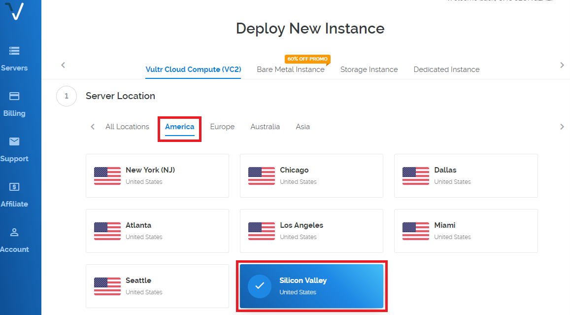Choose New York (NJ) server location
Screen dimensions: 570x315
(x=158, y=175)
